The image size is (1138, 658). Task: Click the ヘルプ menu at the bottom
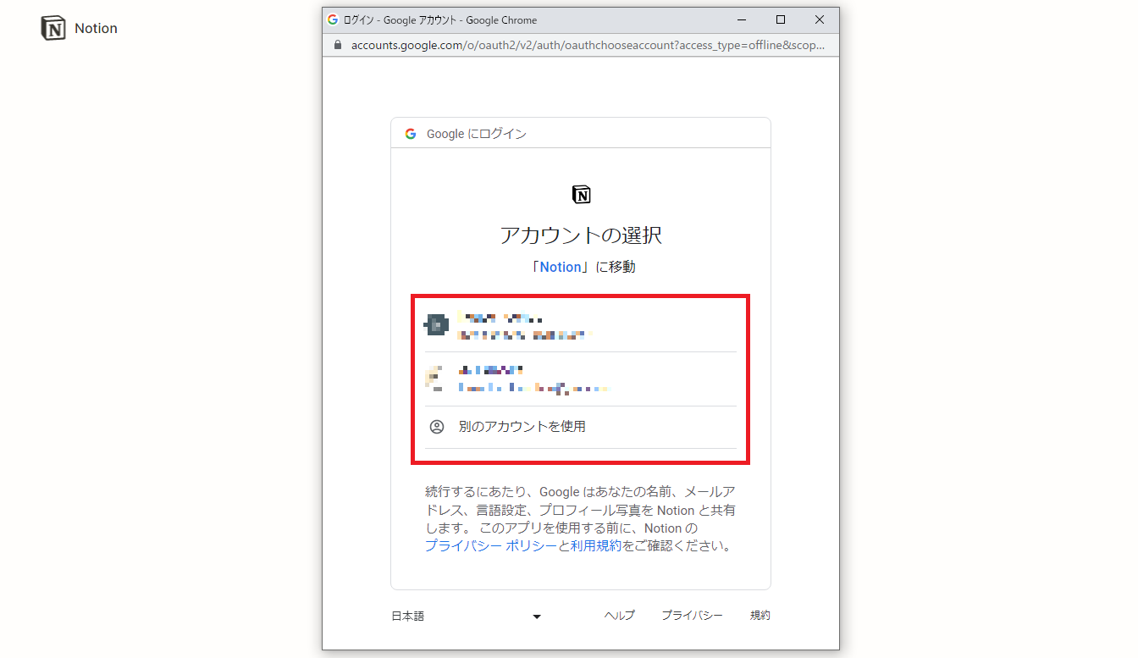[619, 615]
